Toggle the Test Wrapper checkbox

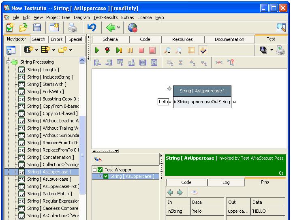click(100, 170)
